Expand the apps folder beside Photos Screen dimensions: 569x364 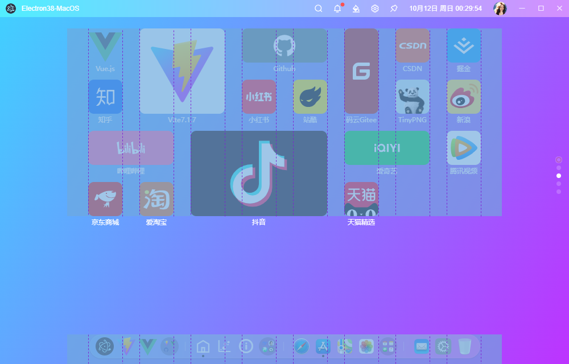coord(388,346)
